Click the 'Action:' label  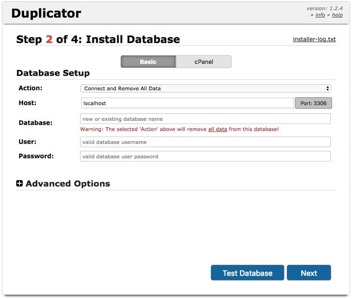pos(30,88)
